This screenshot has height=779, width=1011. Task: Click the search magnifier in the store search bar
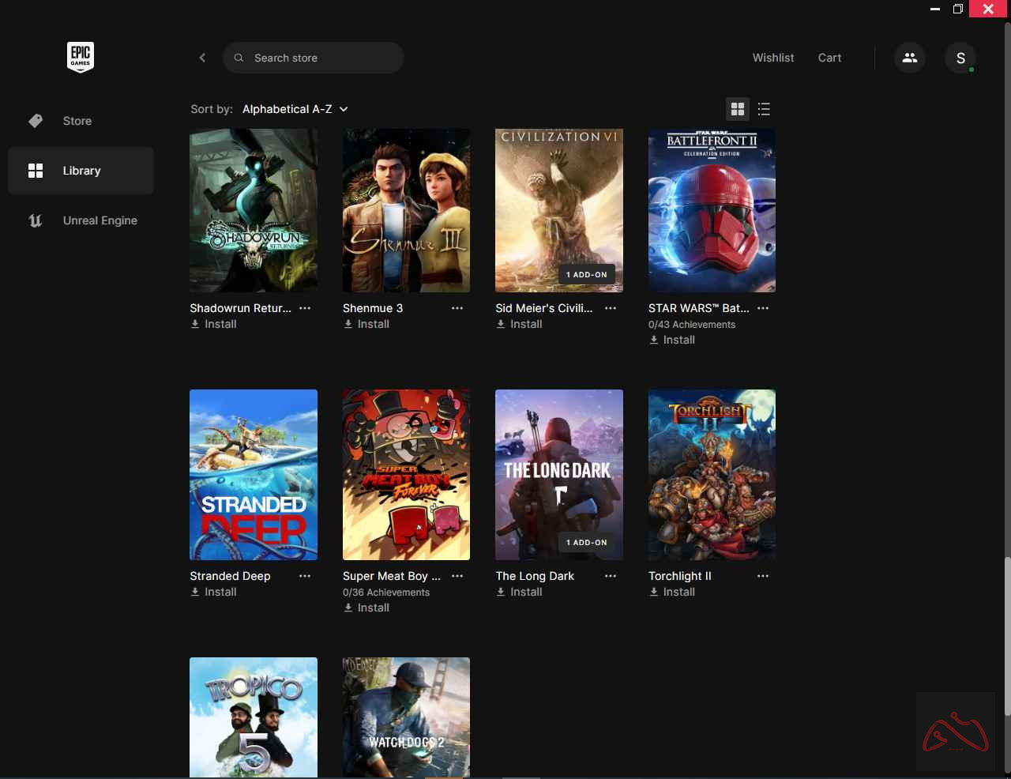[x=238, y=57]
